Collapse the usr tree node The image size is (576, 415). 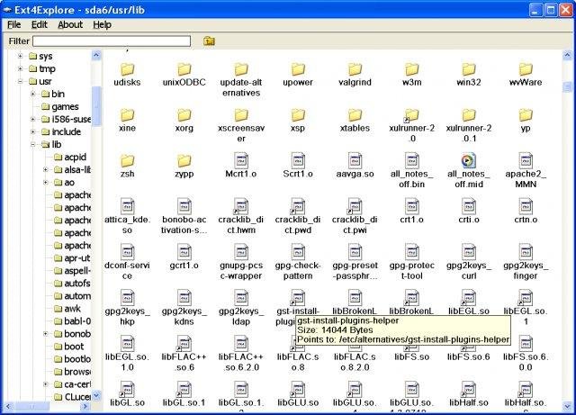point(21,81)
